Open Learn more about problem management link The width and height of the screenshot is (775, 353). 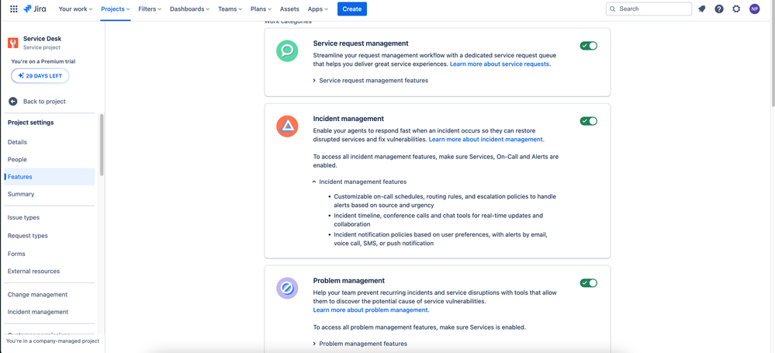(371, 310)
